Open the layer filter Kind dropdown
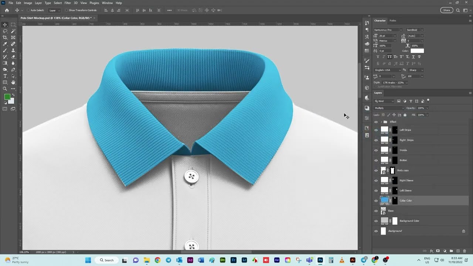Image resolution: width=473 pixels, height=266 pixels. (x=384, y=101)
